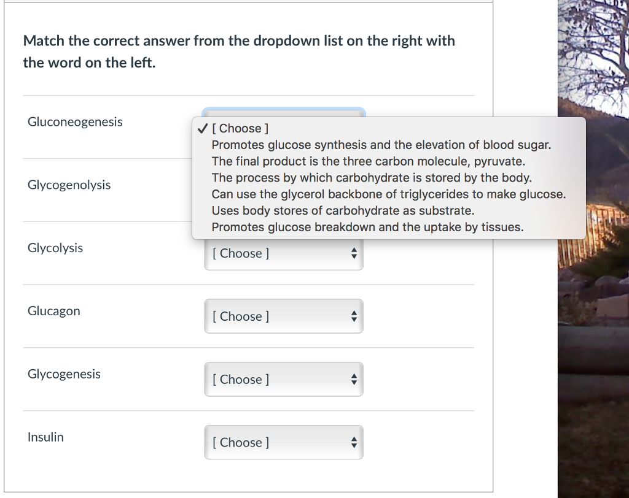The image size is (629, 498).
Task: Select 'Can use the glycerol backbone of triglycerides to make glucose.'
Action: click(388, 194)
